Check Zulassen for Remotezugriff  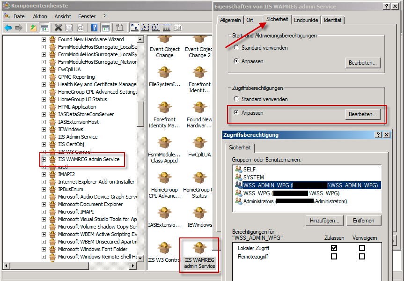pos(334,257)
